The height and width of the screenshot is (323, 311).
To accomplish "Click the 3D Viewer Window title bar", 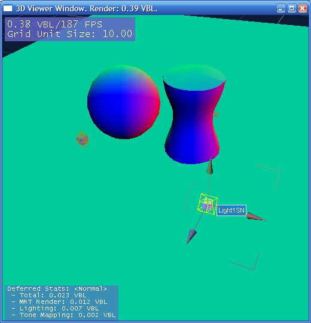I will coord(145,8).
